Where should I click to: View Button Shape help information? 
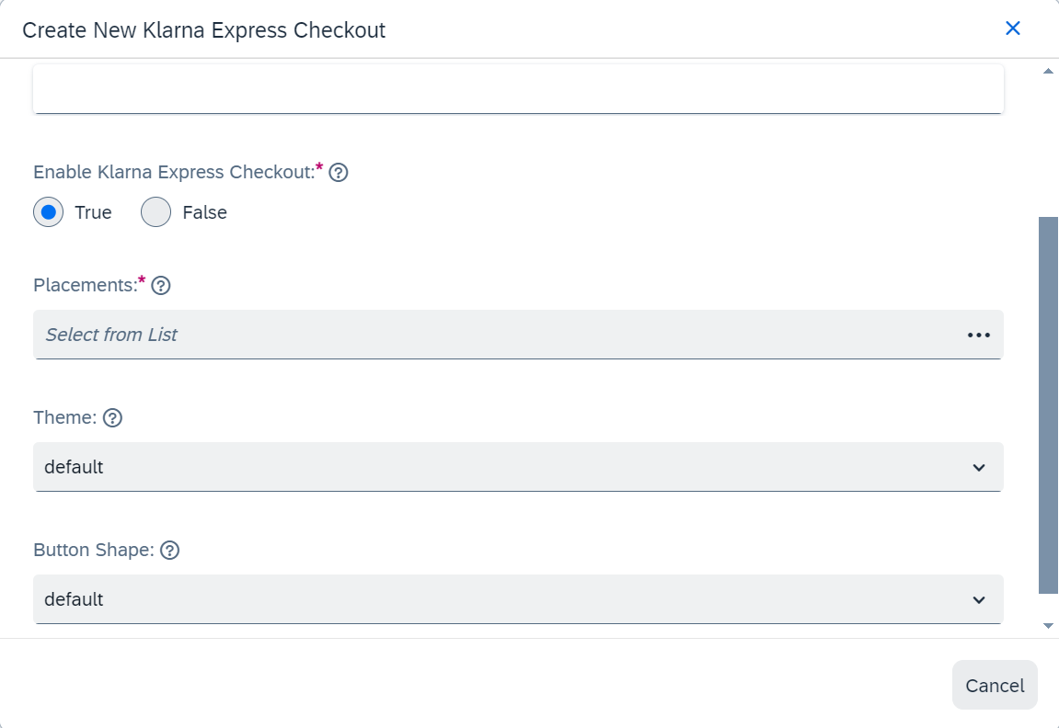170,551
